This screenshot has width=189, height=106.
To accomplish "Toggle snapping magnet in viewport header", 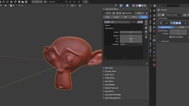I will 72,6.
